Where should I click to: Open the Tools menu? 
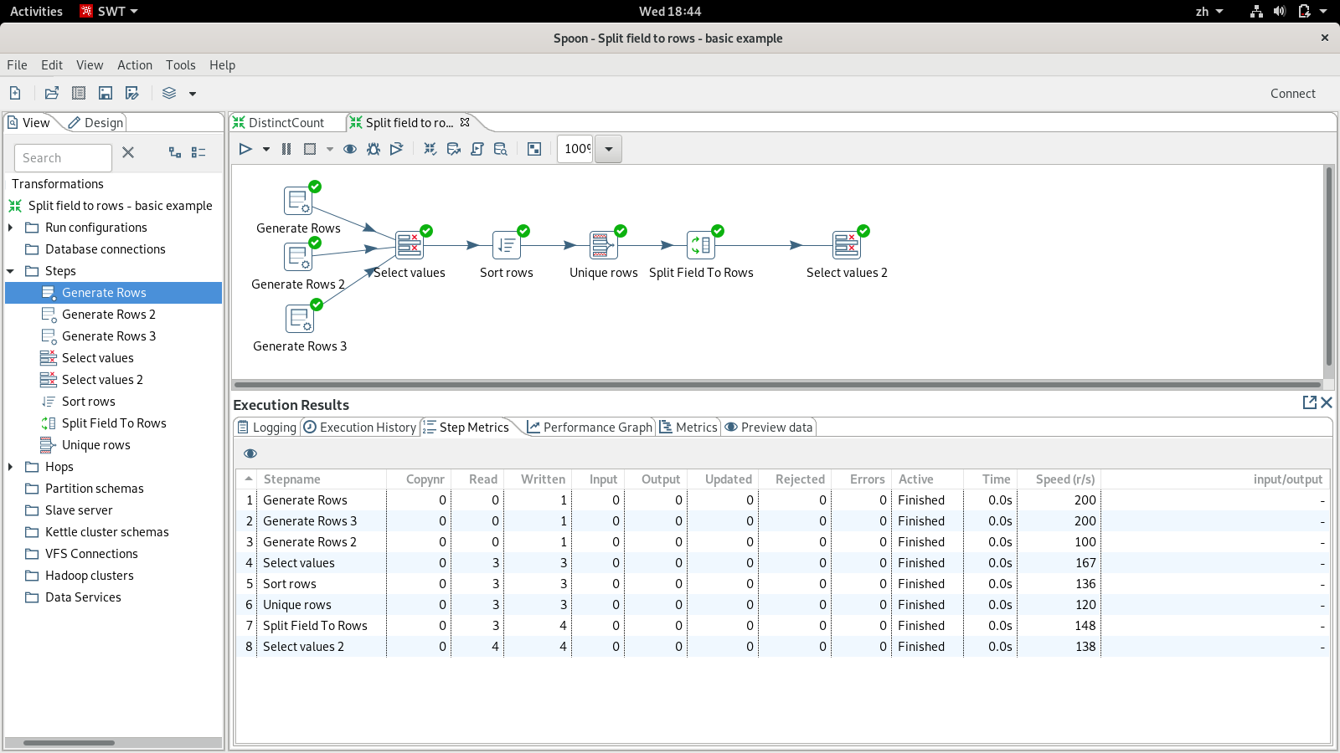coord(180,65)
